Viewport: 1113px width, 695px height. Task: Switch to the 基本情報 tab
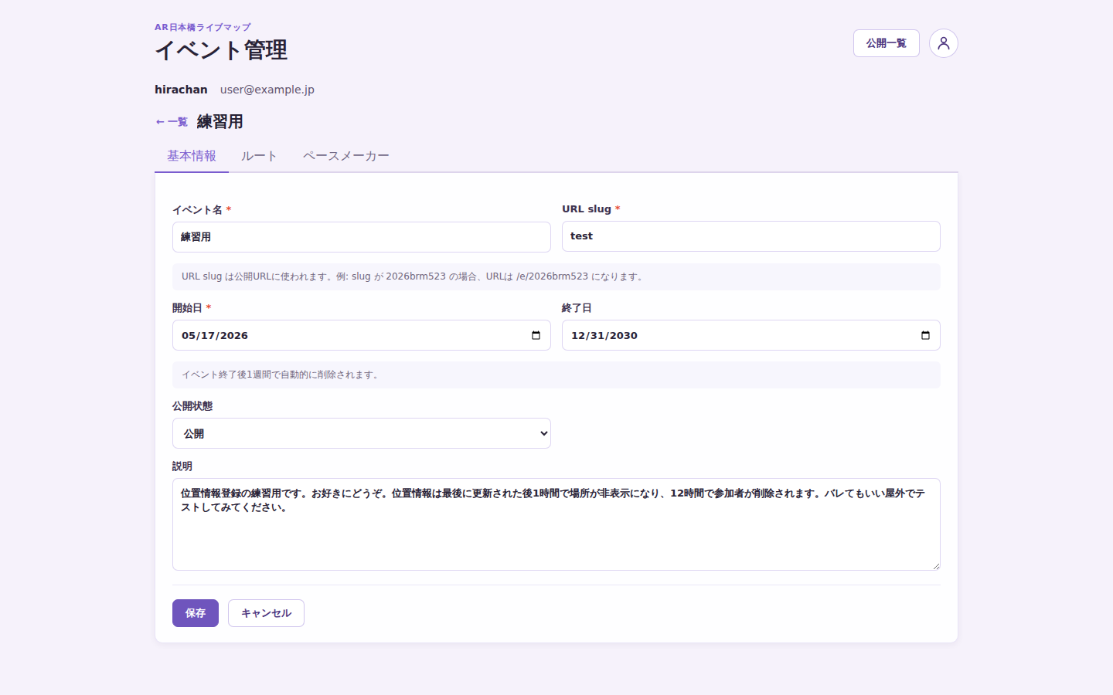click(x=192, y=156)
